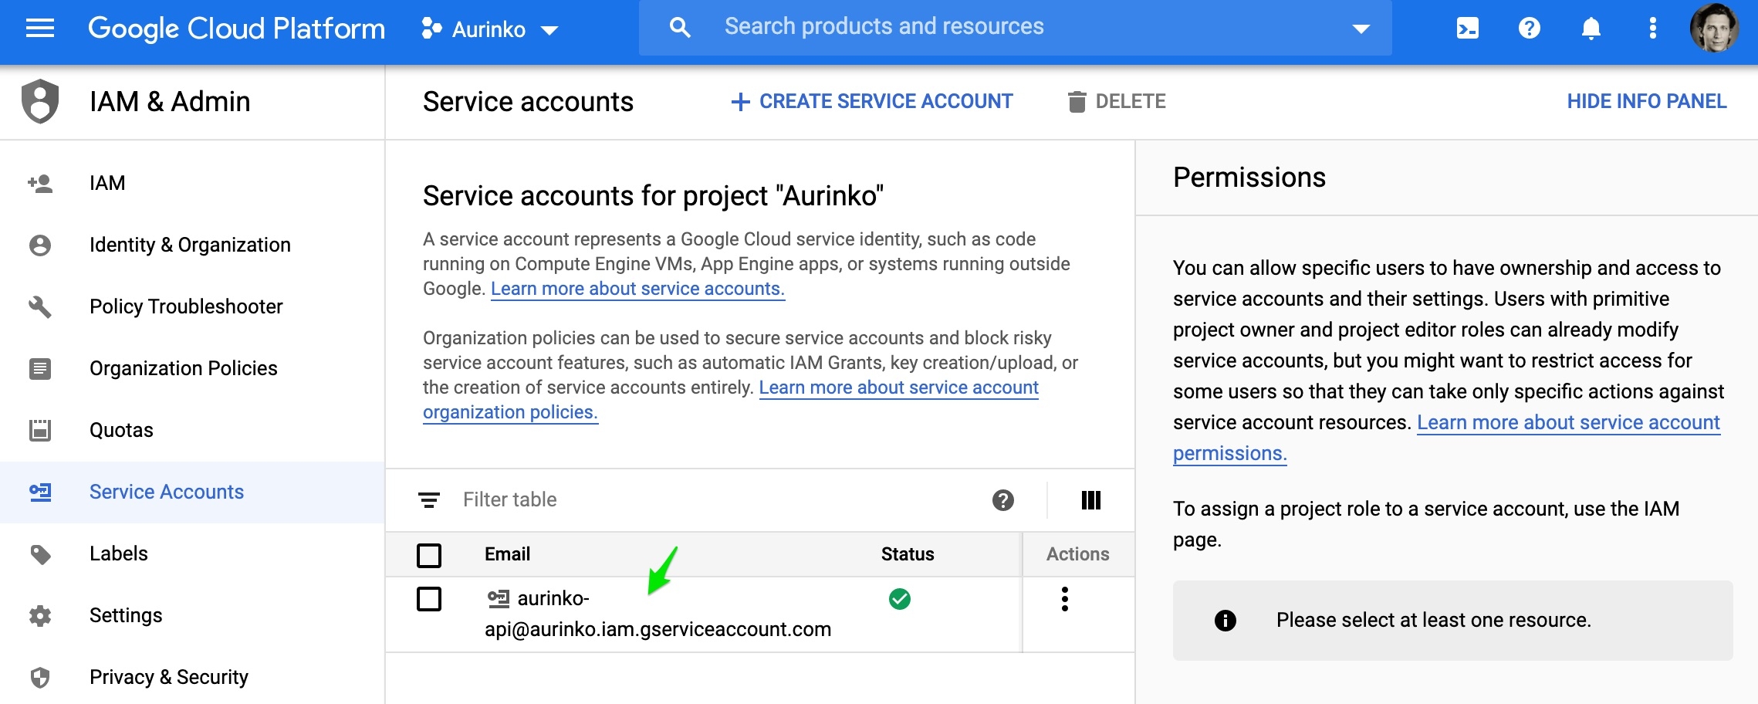Open the help question mark menu
Screen dimensions: 1758x704
1529,29
